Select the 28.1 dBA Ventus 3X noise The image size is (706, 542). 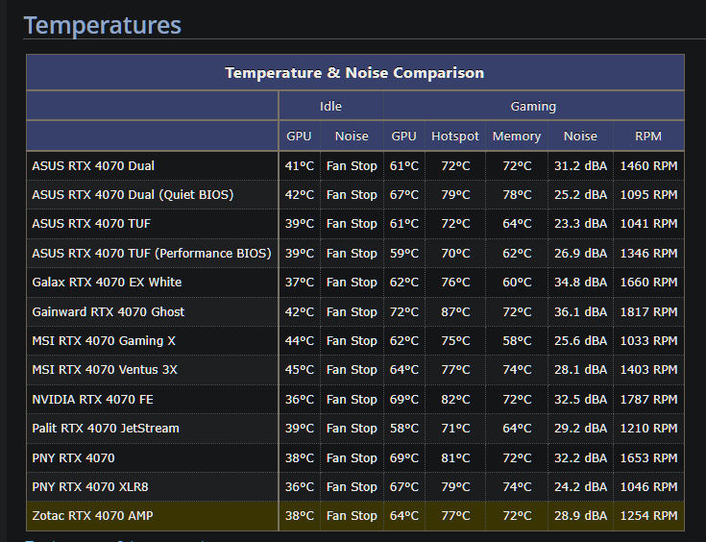pyautogui.click(x=580, y=369)
